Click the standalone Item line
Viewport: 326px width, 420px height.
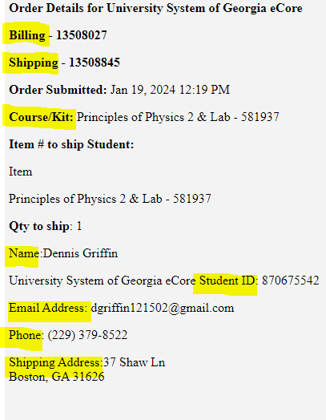[21, 172]
